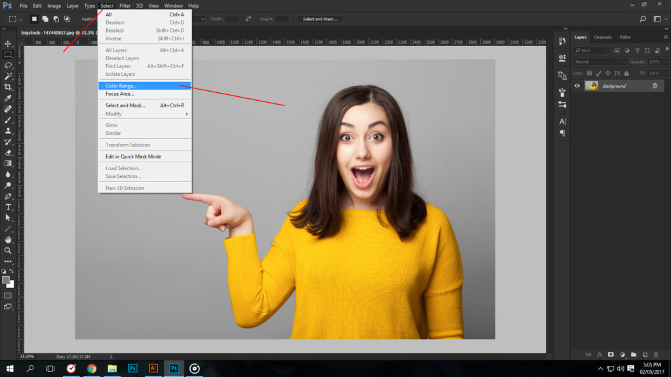The image size is (671, 377).
Task: Open Illustrator from the Windows taskbar
Action: pyautogui.click(x=153, y=368)
